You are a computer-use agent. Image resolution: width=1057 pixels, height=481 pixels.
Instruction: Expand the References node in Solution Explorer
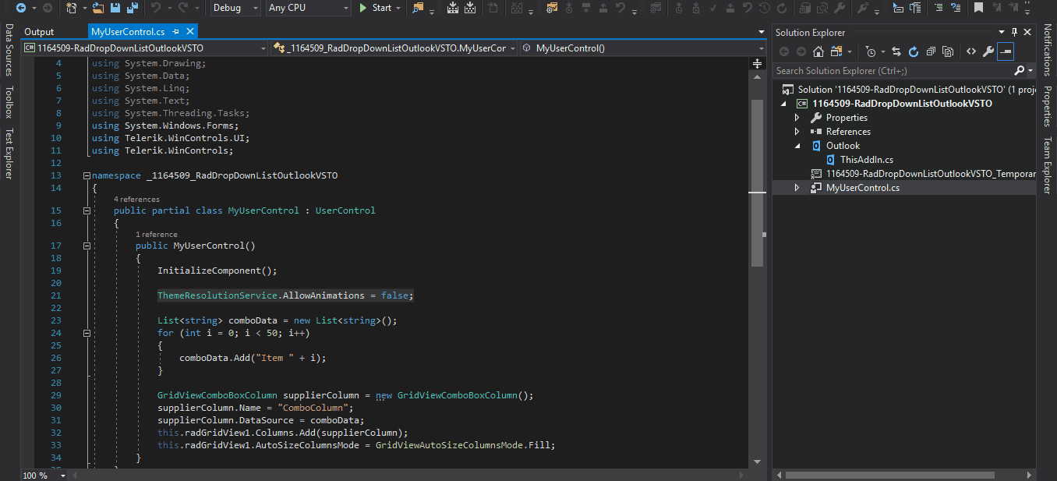click(797, 132)
